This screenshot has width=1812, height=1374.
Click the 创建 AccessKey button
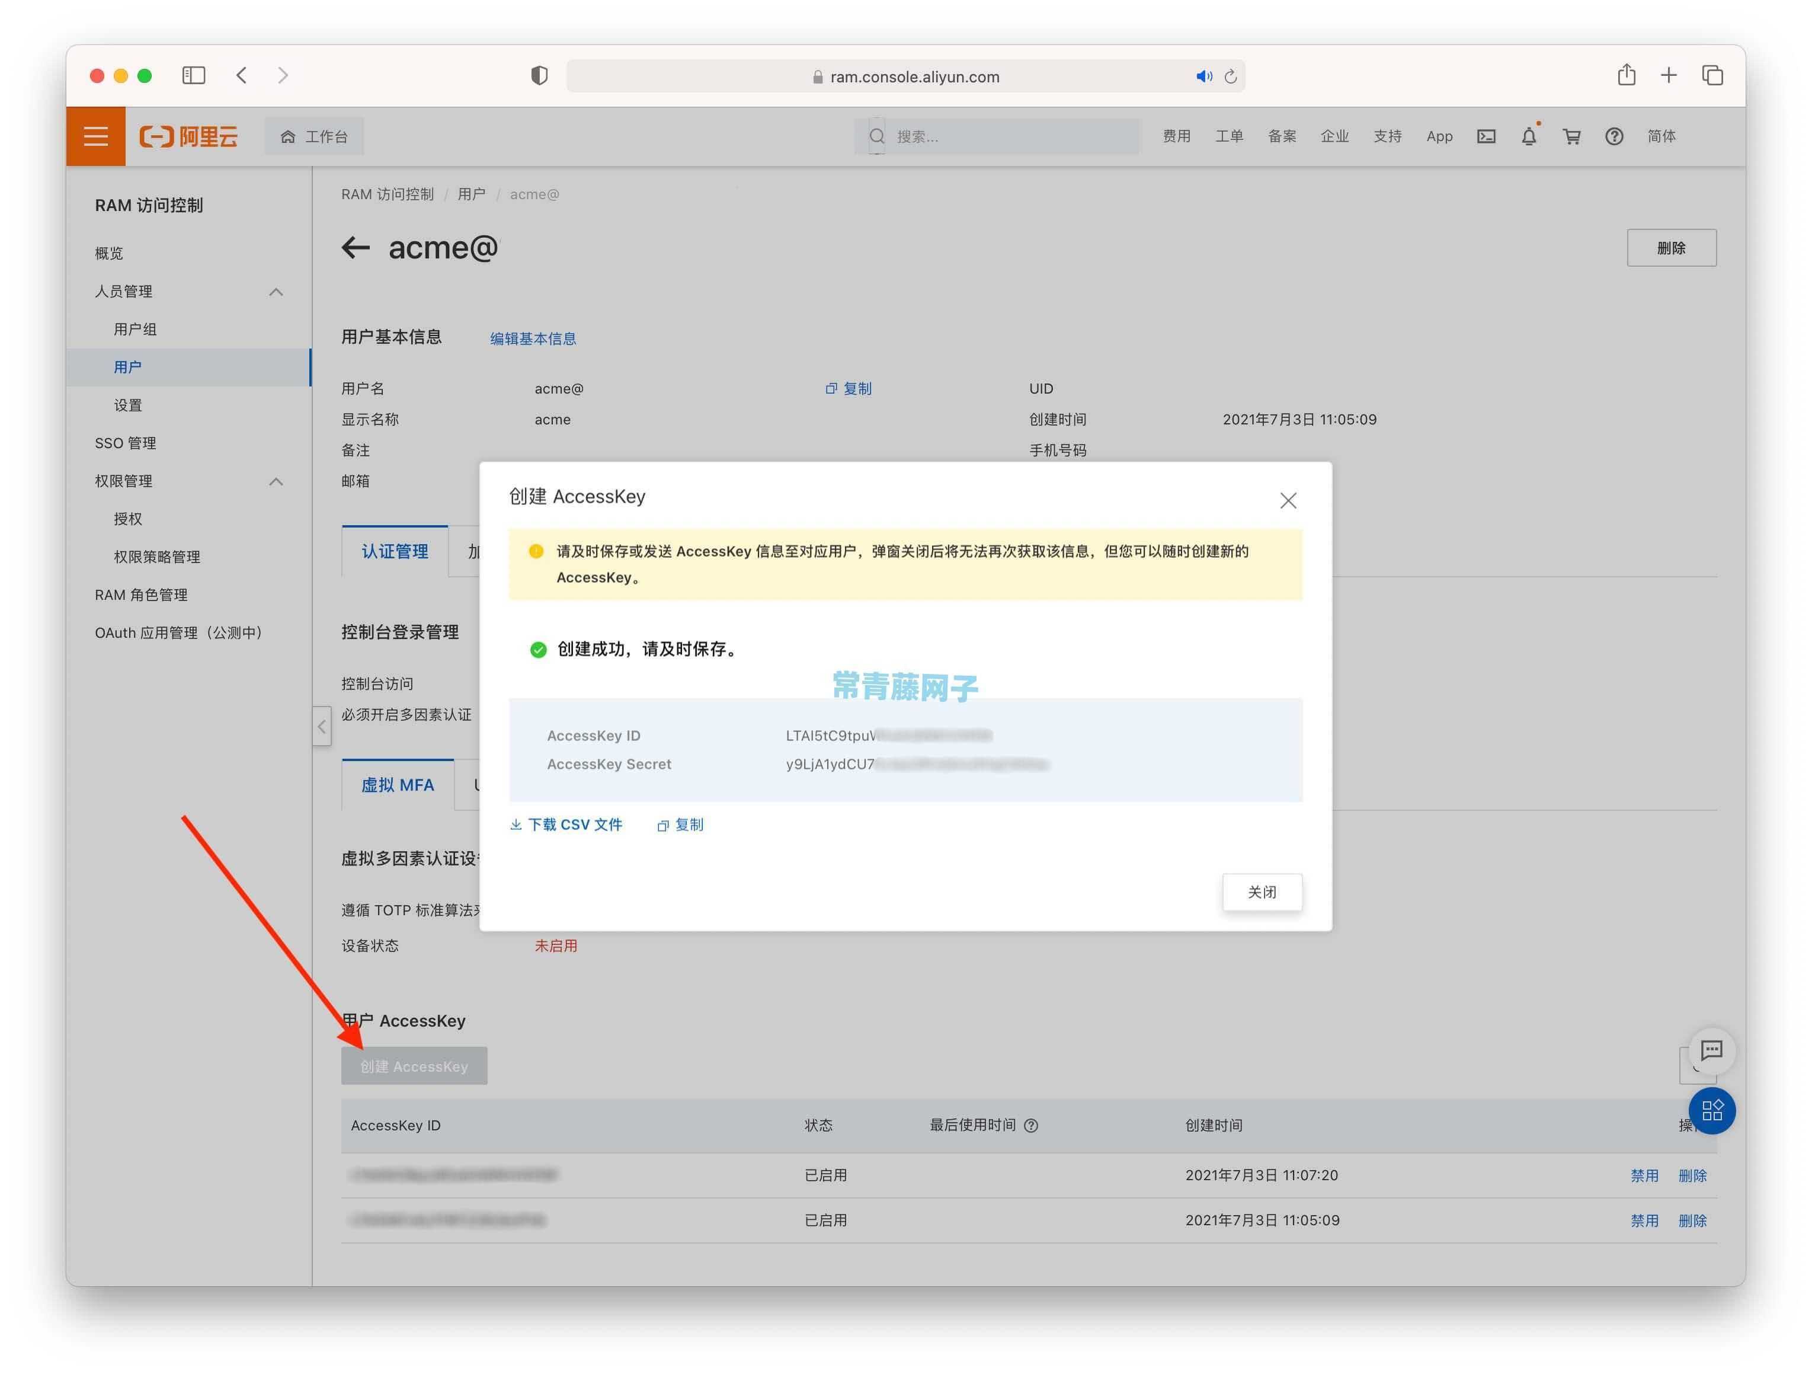click(x=414, y=1066)
